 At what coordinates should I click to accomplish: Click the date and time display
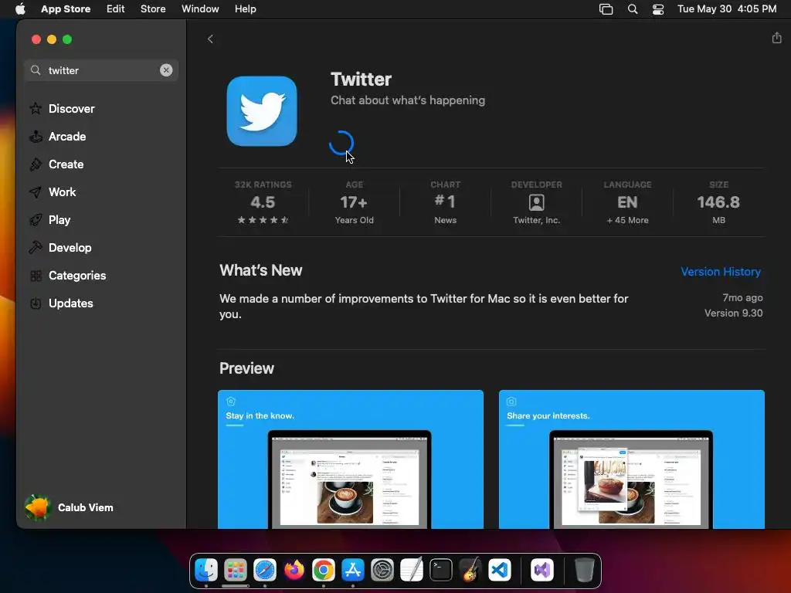coord(727,9)
